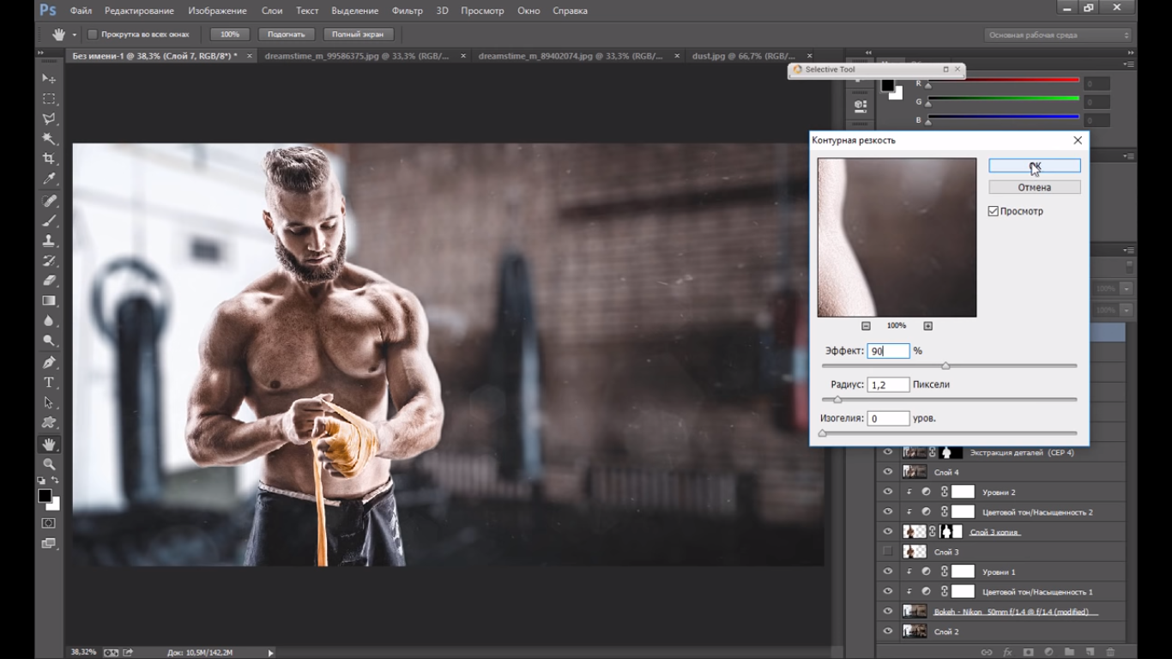Image resolution: width=1172 pixels, height=659 pixels.
Task: Choose the Horizontal Type tool
Action: point(49,383)
